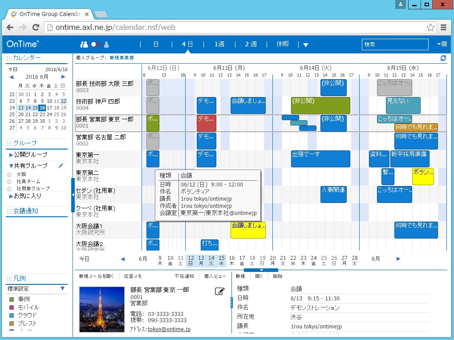Select row 技術部 神戸 四郎
The image size is (454, 340).
point(108,105)
